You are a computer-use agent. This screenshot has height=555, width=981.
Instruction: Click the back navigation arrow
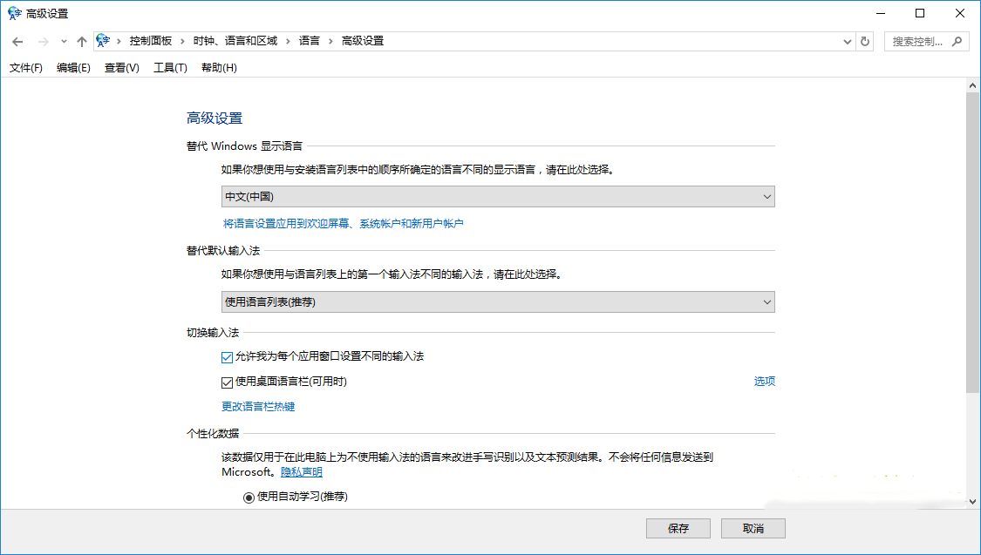pyautogui.click(x=17, y=41)
